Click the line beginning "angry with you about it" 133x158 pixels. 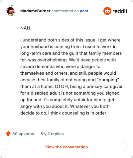(65, 106)
